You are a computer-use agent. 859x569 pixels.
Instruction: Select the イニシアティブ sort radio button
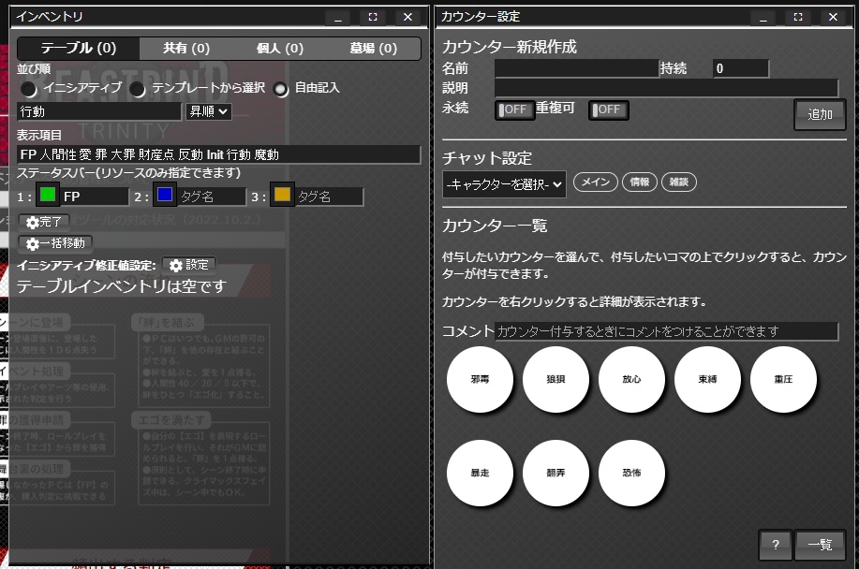(28, 89)
